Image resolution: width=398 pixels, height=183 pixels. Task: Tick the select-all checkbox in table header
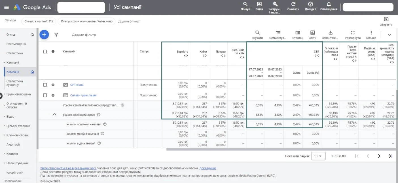(45, 52)
